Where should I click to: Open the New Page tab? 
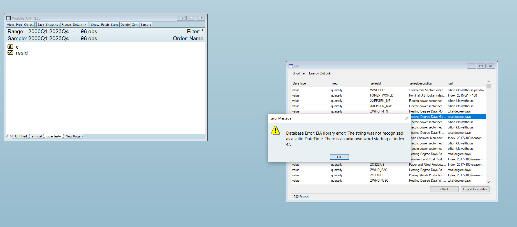tap(73, 136)
